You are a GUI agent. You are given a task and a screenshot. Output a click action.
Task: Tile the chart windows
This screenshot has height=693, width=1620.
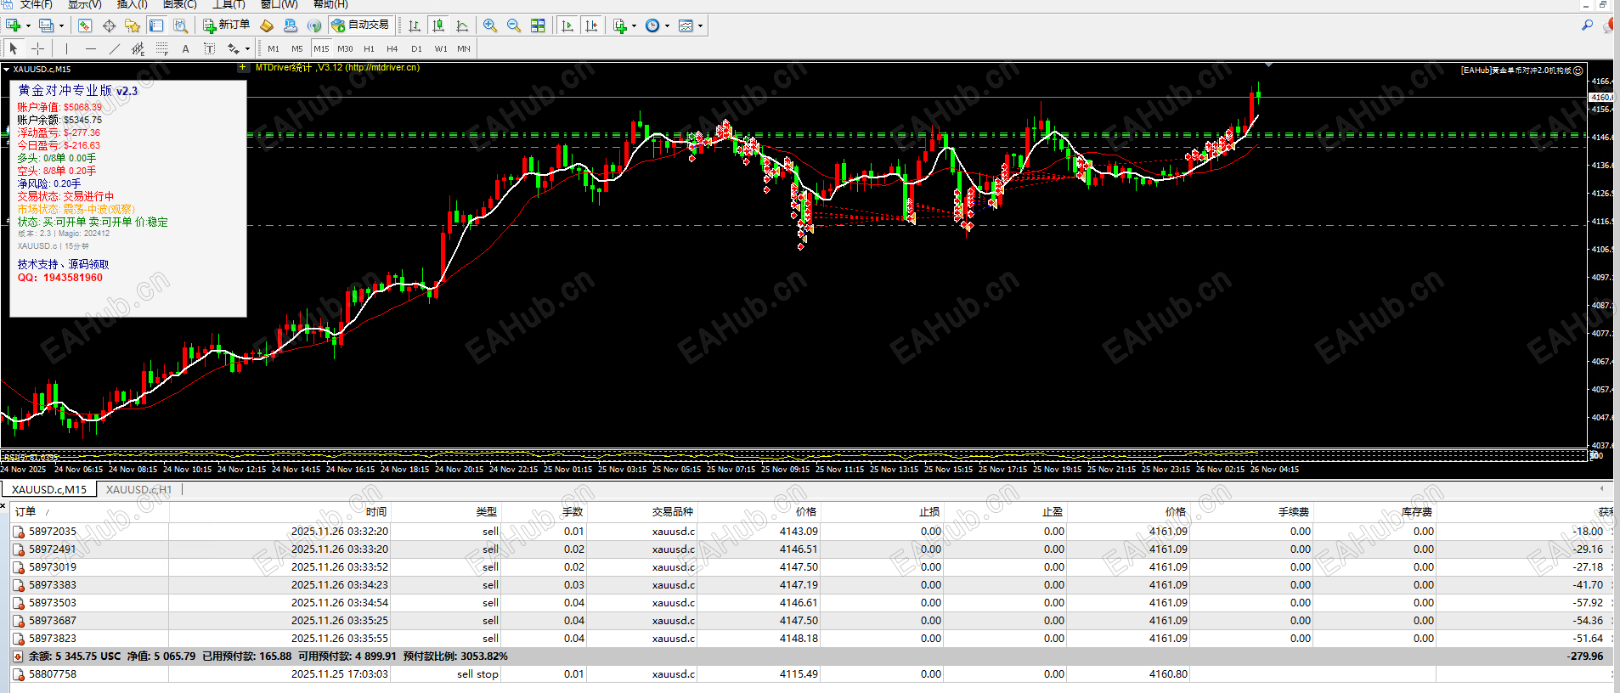click(x=538, y=25)
